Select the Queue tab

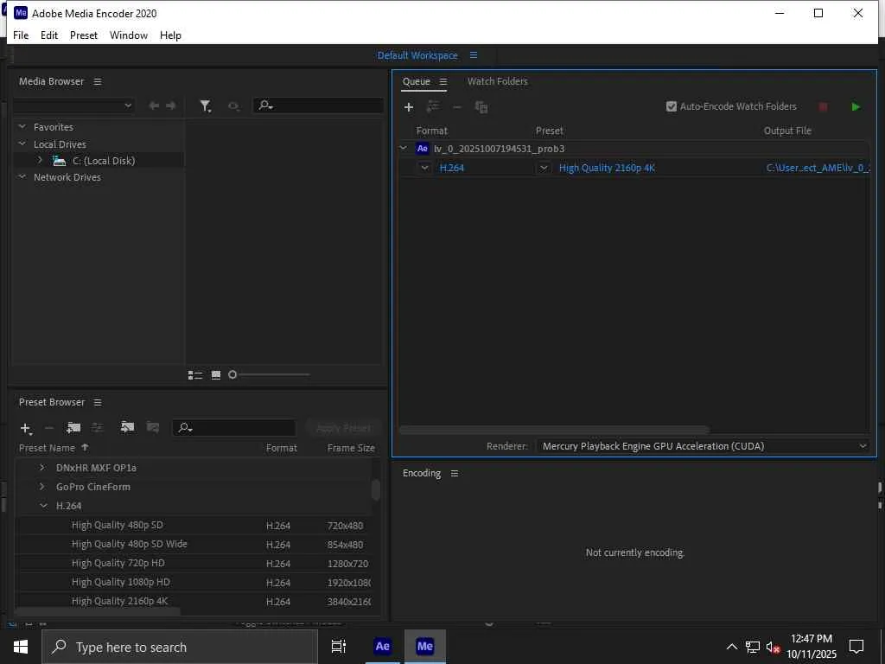[417, 82]
